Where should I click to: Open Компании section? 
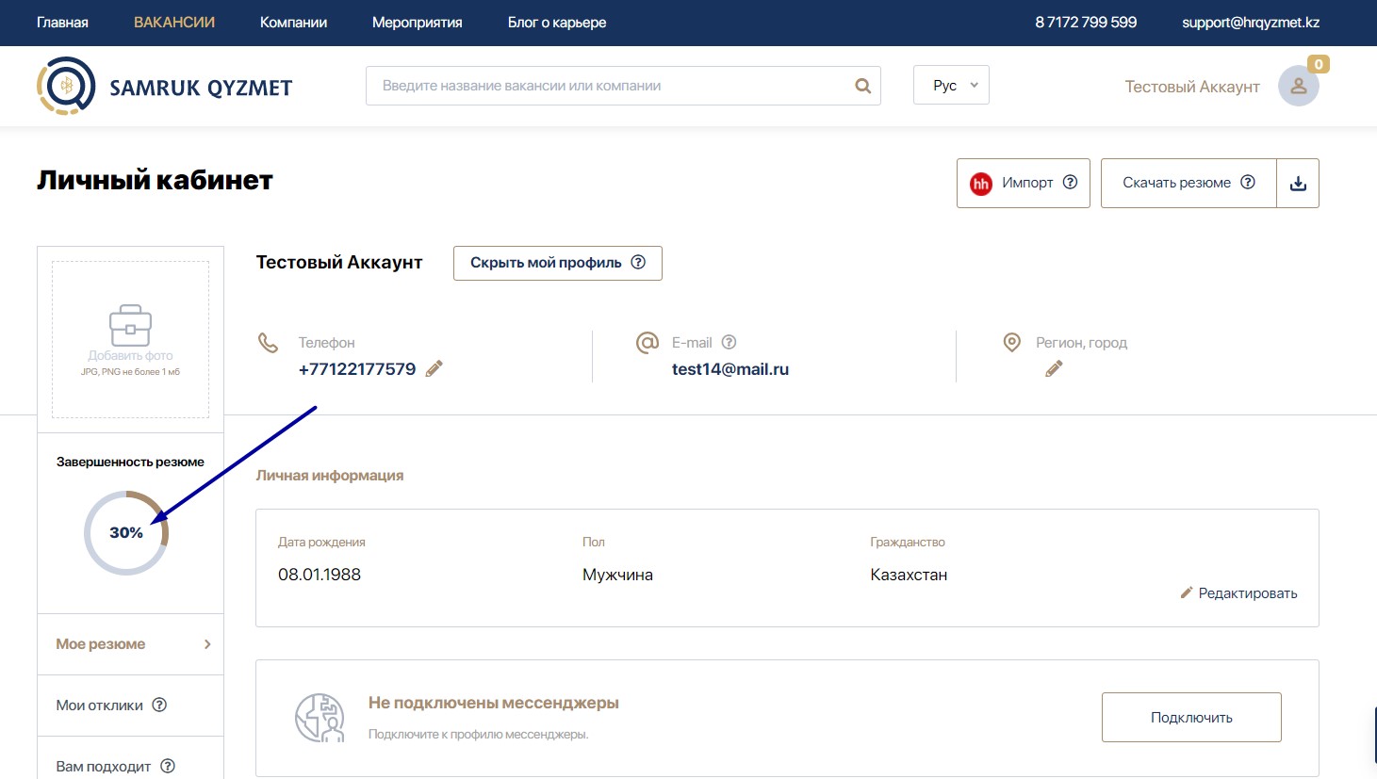click(293, 23)
